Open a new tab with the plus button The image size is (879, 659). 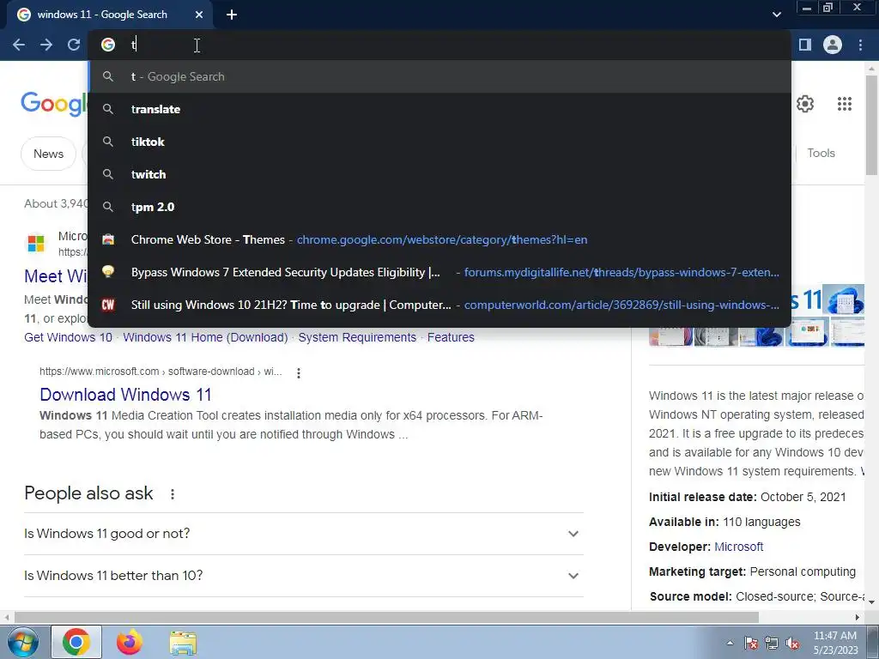pos(232,15)
